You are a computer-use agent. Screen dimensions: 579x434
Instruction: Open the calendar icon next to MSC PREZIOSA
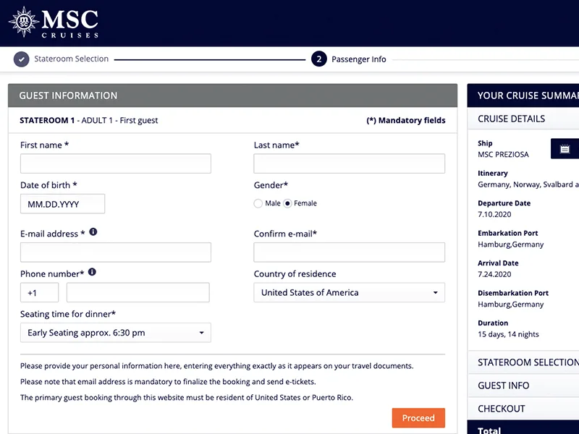click(x=565, y=148)
